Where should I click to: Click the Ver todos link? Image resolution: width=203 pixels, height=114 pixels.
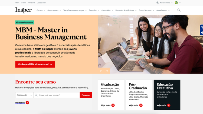[x=20, y=103]
